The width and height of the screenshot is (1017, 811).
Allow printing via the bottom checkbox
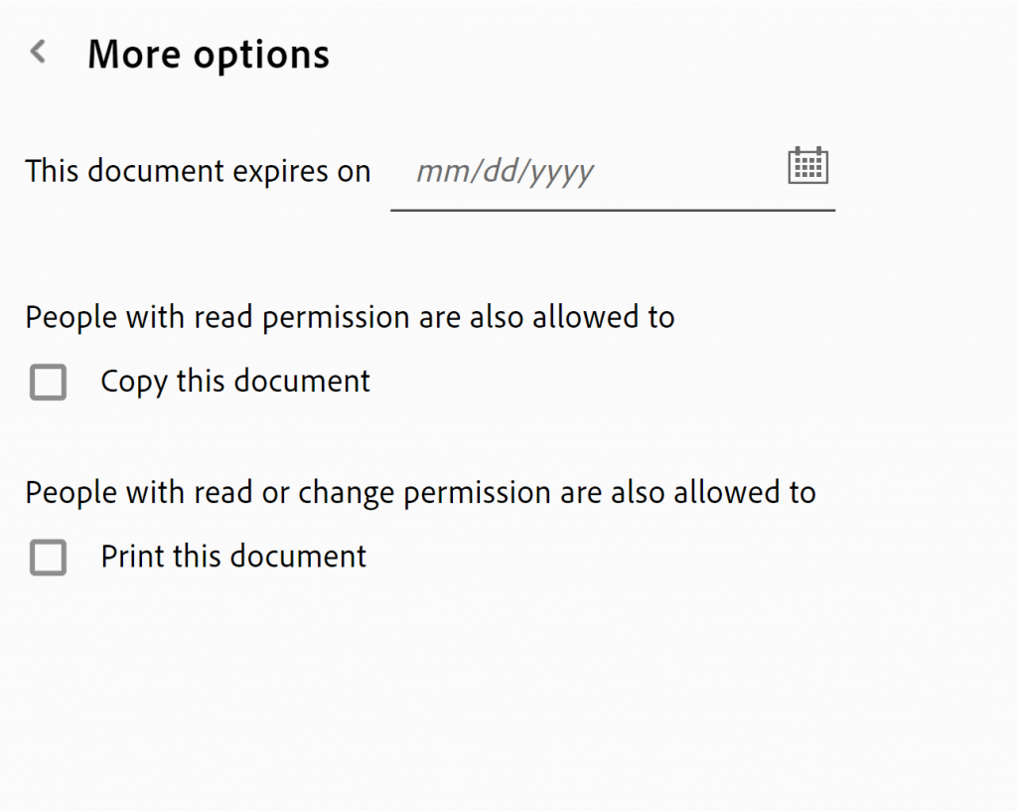(48, 558)
